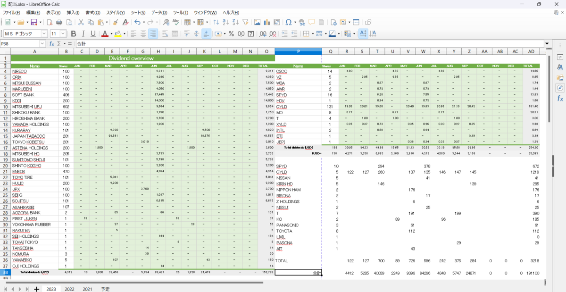
Task: Click the Cut scissors icon
Action: tap(81, 22)
